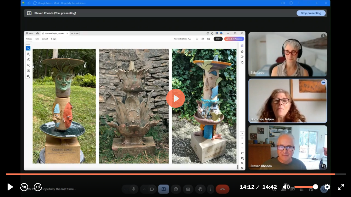Switch to the All tools tab
This screenshot has width=351, height=197.
(29, 39)
